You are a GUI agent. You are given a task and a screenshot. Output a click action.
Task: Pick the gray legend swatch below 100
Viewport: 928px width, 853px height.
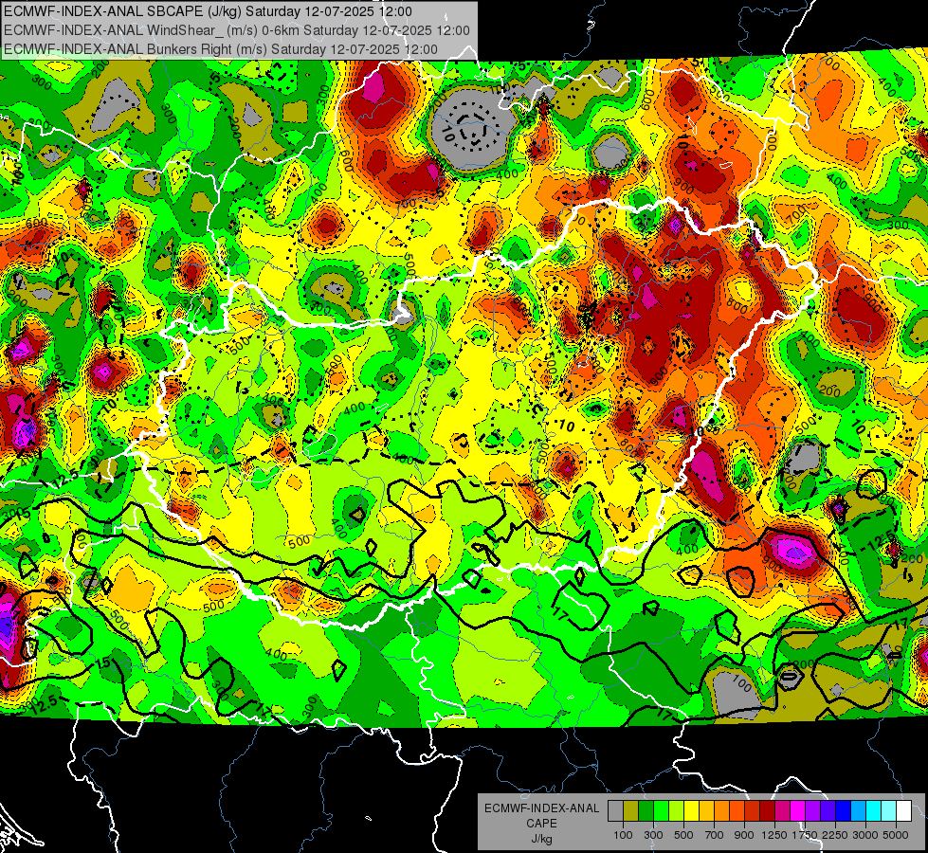[x=615, y=811]
